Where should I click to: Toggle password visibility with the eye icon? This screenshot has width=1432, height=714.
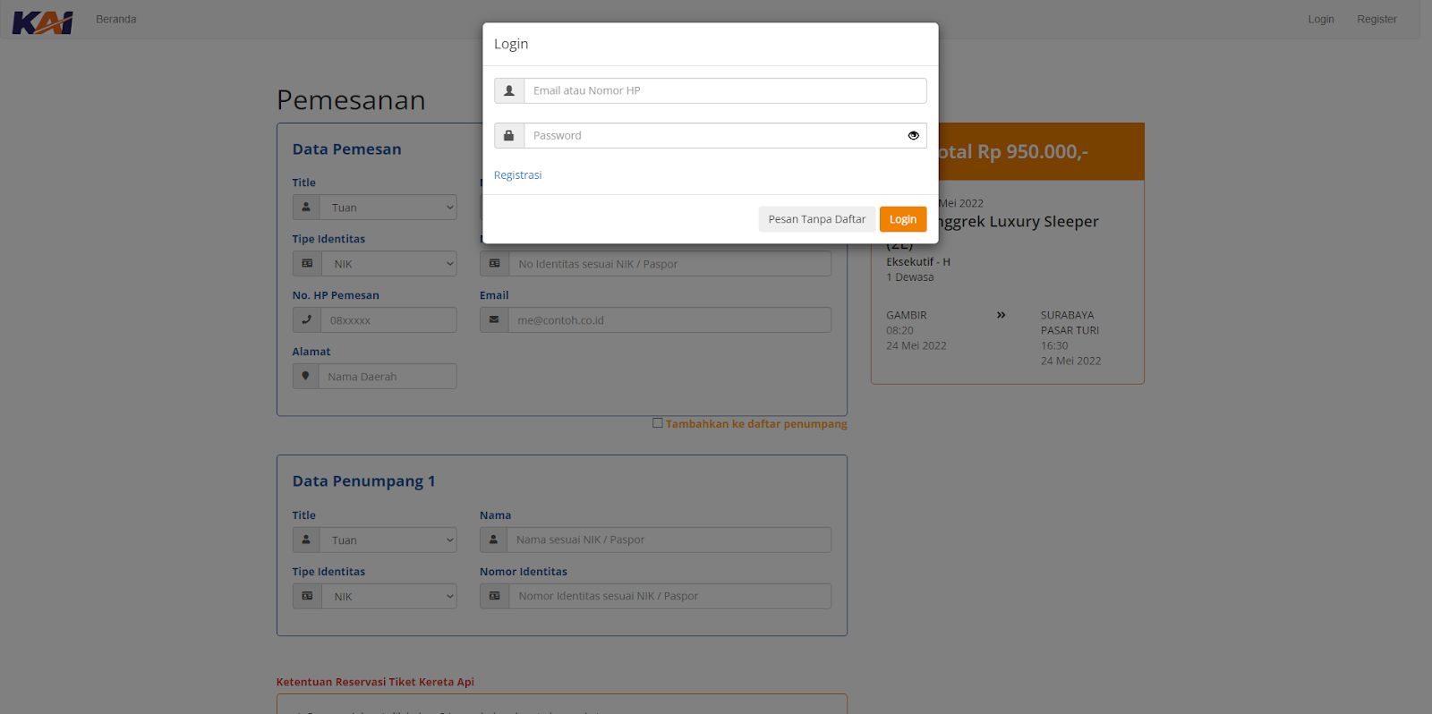[913, 136]
